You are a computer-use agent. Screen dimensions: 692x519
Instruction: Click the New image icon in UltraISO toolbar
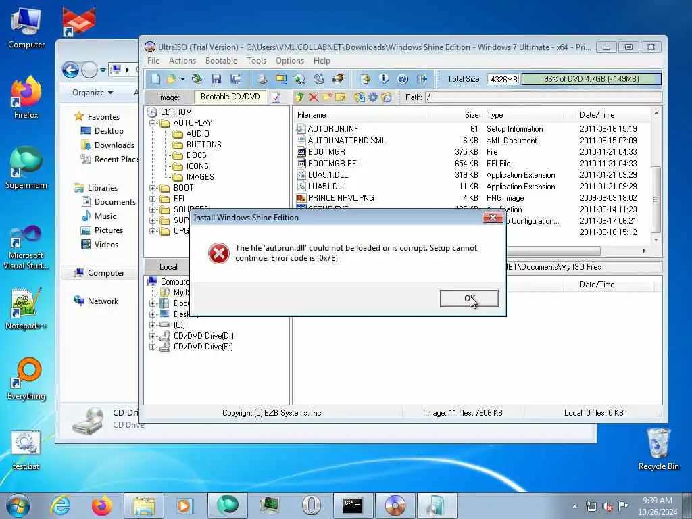tap(155, 79)
